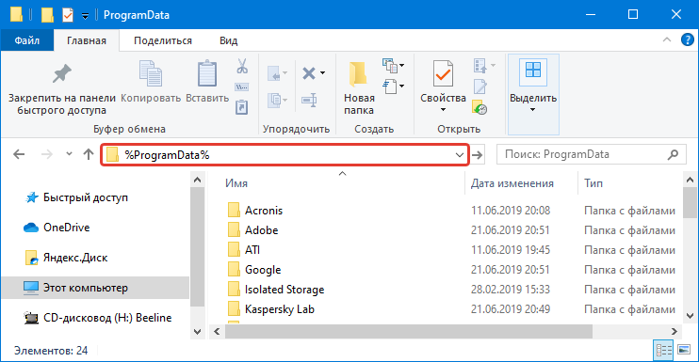Pin to Quick access via the pushpin icon
Viewport: 699px width, 362px height.
61,74
